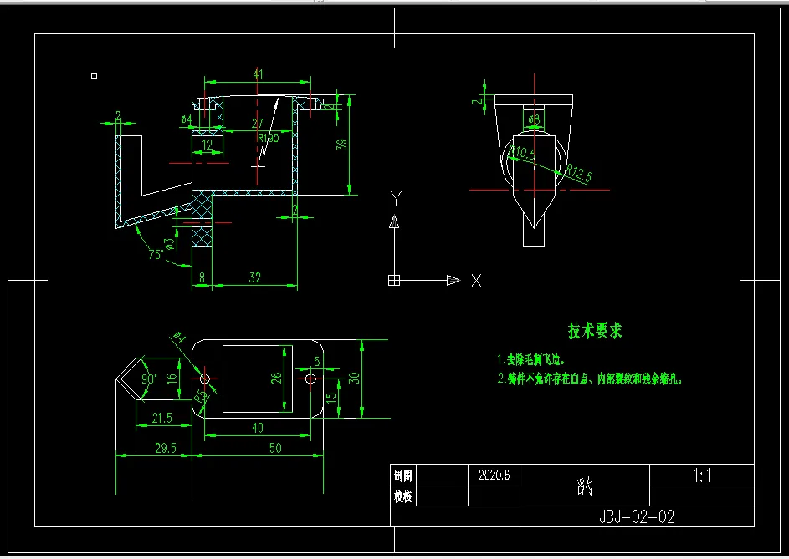Viewport: 789px width, 559px height.
Task: Click the 制图 cell in title block
Action: click(403, 475)
